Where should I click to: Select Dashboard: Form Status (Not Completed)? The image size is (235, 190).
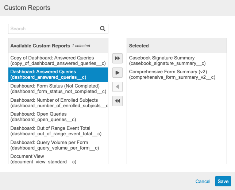click(x=58, y=89)
